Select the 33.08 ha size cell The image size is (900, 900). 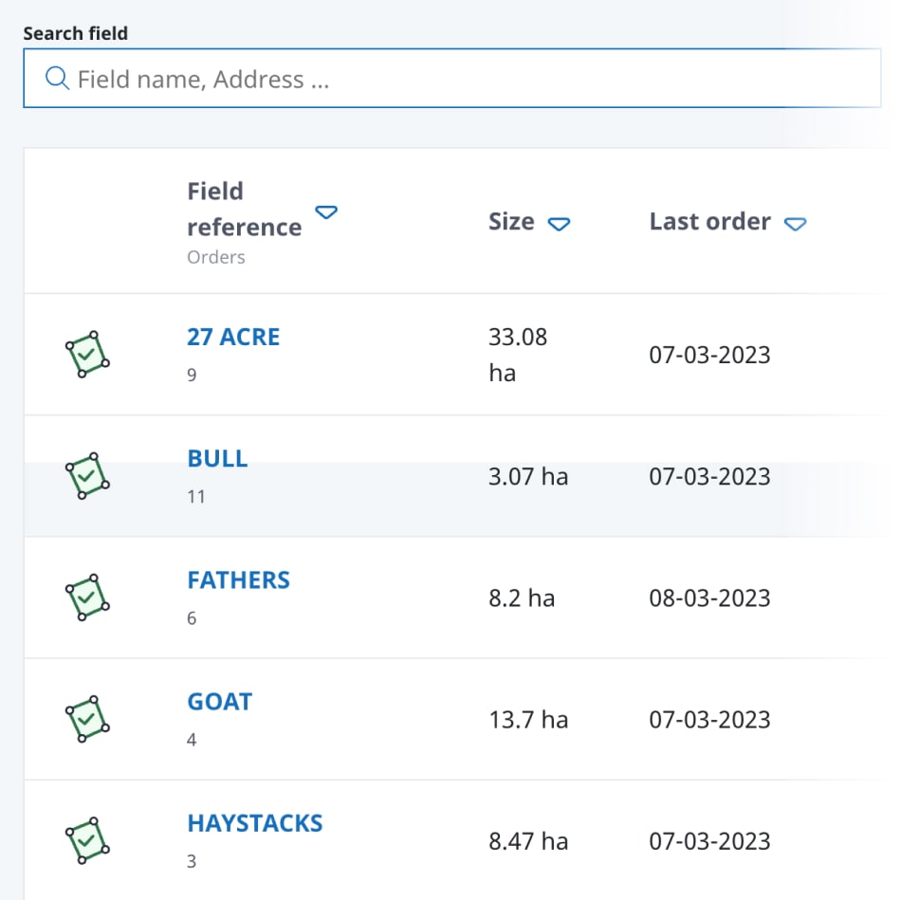coord(518,355)
